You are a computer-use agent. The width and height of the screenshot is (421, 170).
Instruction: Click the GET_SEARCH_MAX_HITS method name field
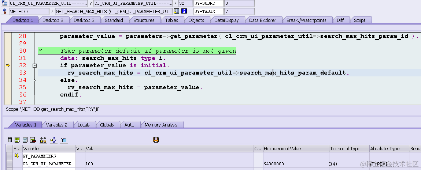coord(114,11)
